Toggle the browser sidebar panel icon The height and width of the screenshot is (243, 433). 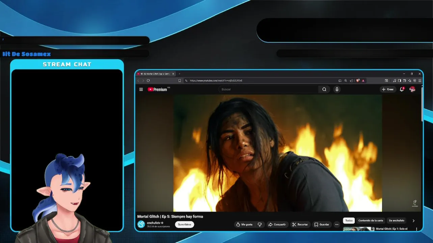point(399,81)
